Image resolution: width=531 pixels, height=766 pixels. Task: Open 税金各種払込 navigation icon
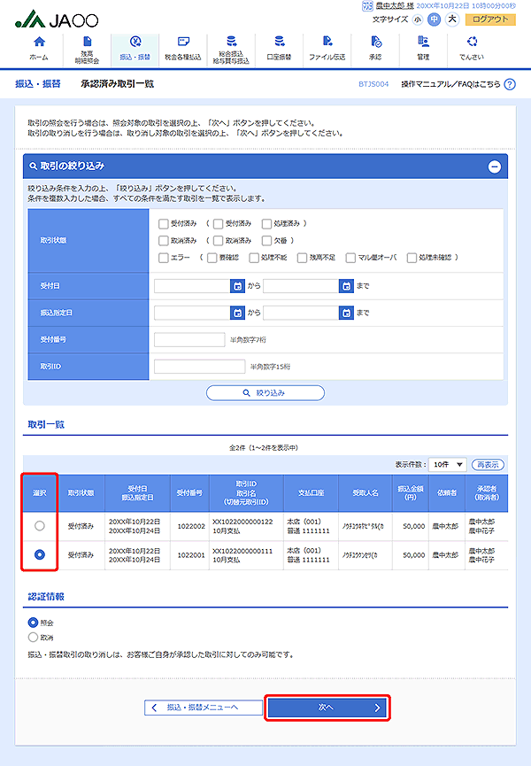[x=183, y=41]
